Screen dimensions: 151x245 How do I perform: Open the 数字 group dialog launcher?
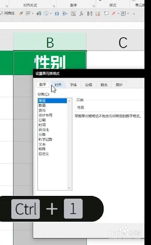[94, 6]
